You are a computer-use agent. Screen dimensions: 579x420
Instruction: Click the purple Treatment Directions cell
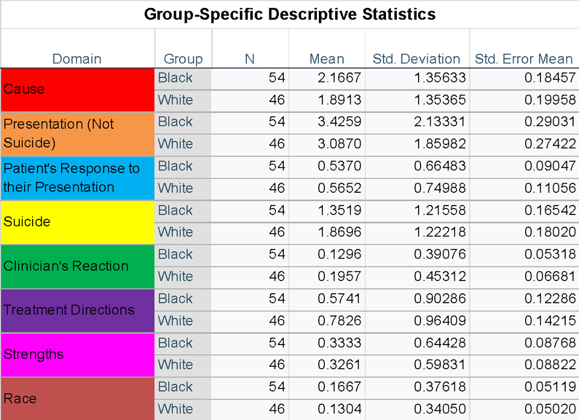[77, 310]
